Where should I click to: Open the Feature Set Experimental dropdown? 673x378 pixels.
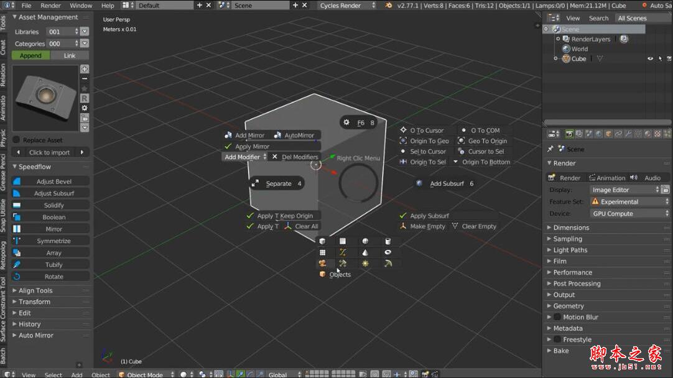pyautogui.click(x=629, y=201)
